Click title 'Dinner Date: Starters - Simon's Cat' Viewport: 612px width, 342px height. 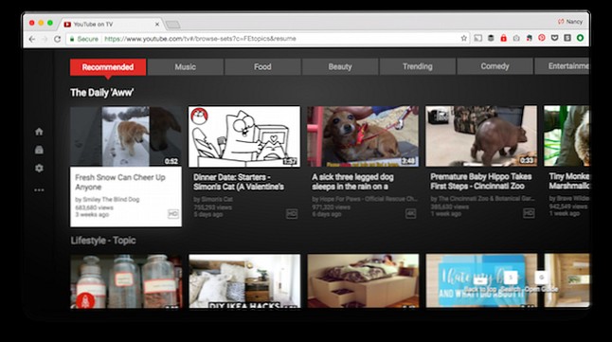239,182
